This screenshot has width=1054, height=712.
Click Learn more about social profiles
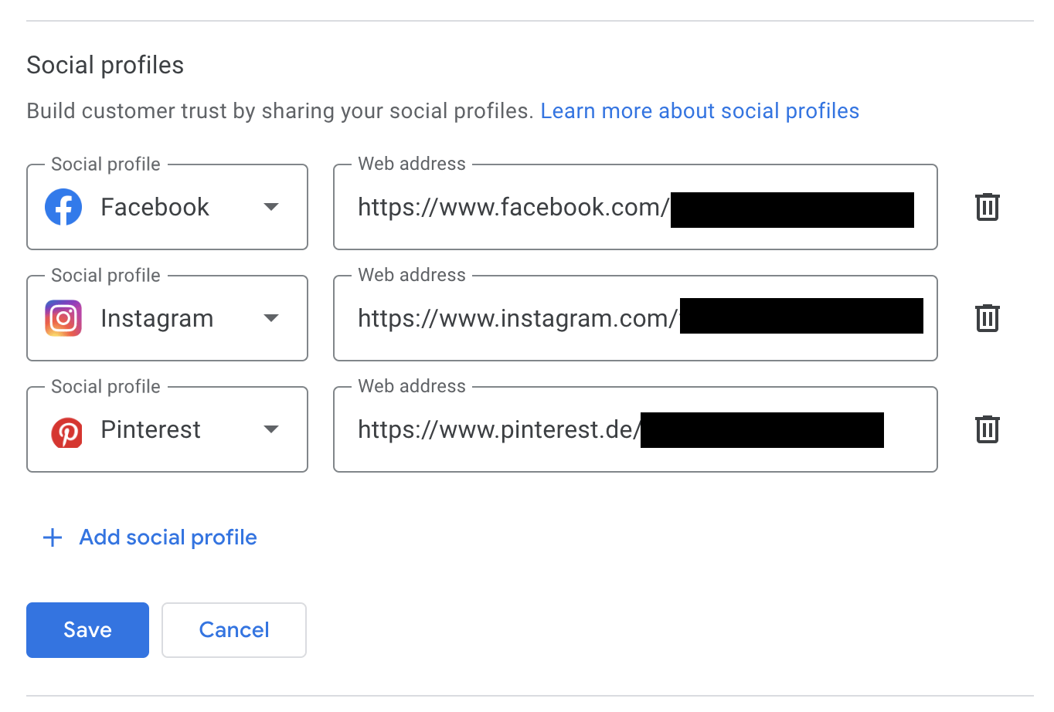pyautogui.click(x=699, y=110)
